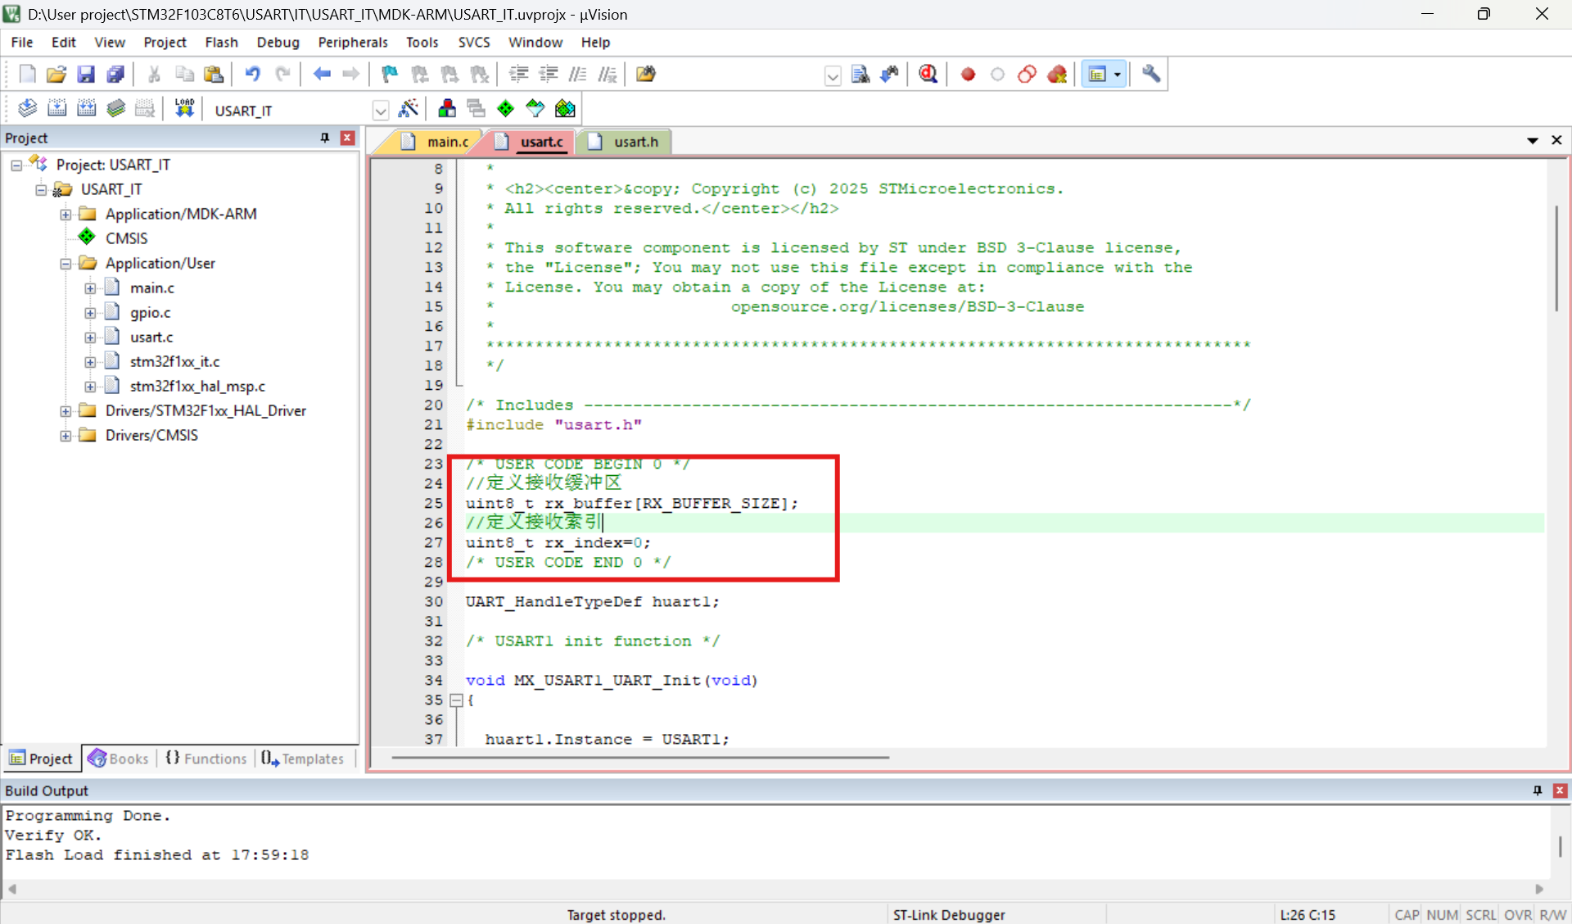1572x924 pixels.
Task: Click the Insert Bookmark flag icon
Action: (390, 75)
